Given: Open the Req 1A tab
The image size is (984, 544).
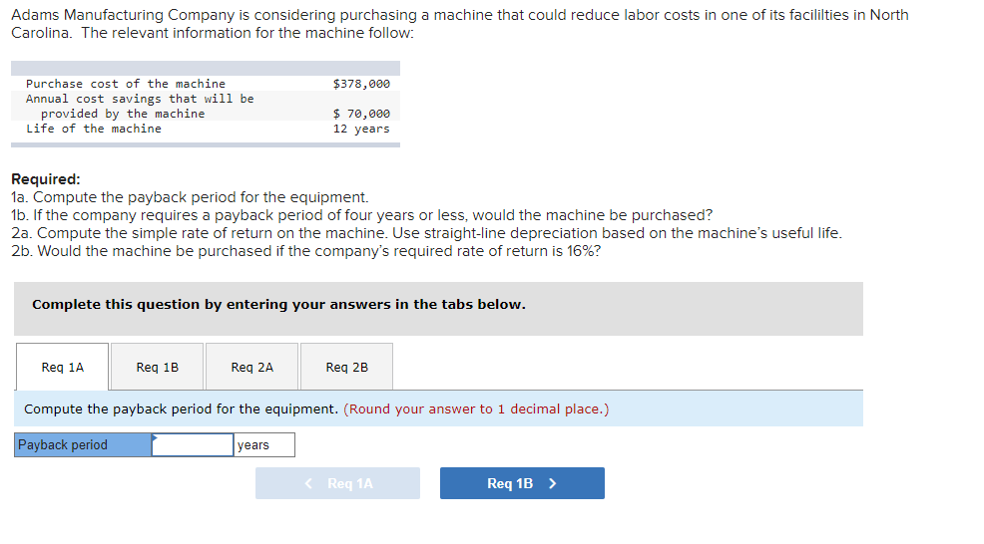Looking at the screenshot, I should click(x=62, y=367).
